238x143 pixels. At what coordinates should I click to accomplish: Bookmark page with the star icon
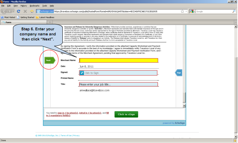click(x=182, y=11)
